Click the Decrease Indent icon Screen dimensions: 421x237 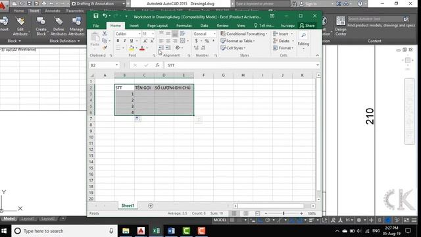tap(161, 48)
